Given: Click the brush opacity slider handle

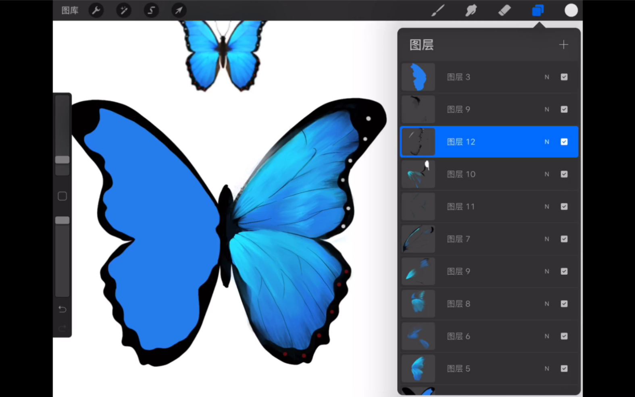Looking at the screenshot, I should [x=62, y=220].
